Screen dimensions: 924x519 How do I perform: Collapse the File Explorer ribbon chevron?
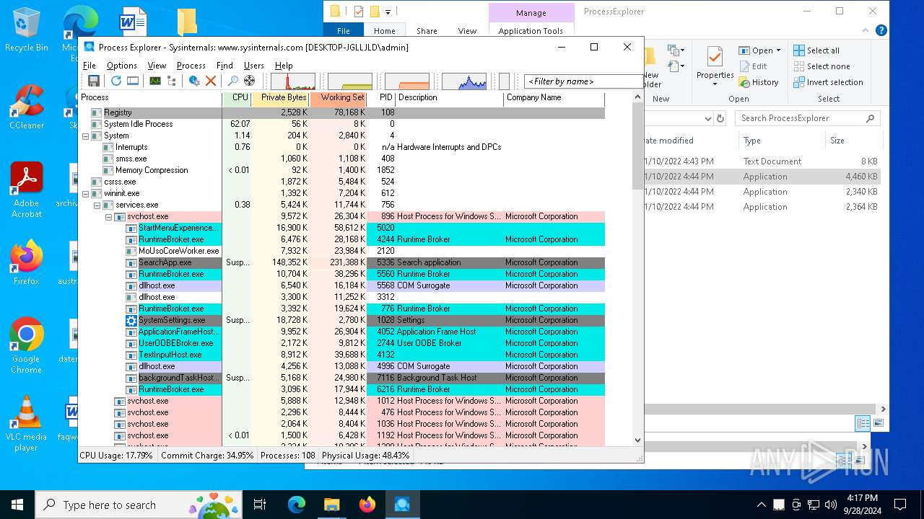point(866,30)
